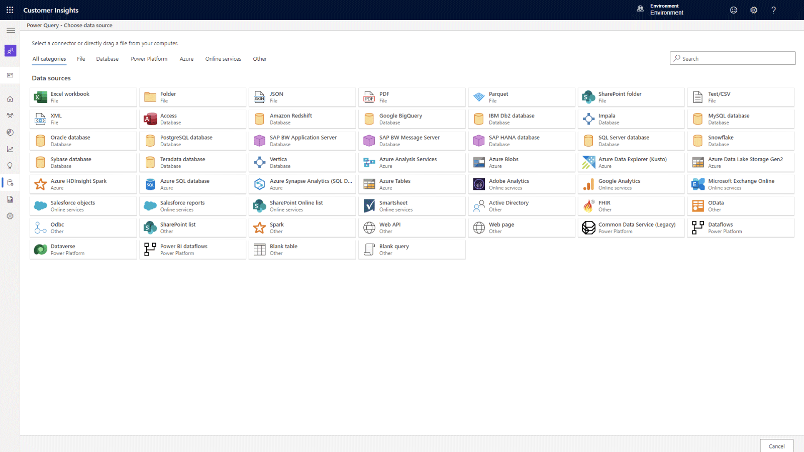804x452 pixels.
Task: Click inside the Search box
Action: 732,58
